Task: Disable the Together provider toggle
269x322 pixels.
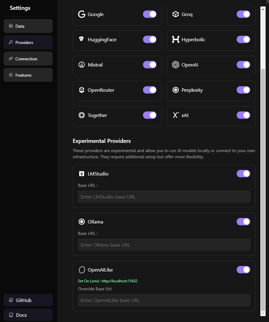Action: pyautogui.click(x=150, y=115)
